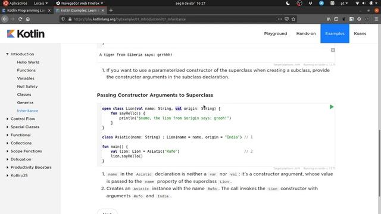Open the Firefox hamburger menu
The width and height of the screenshot is (381, 214).
tap(376, 19)
